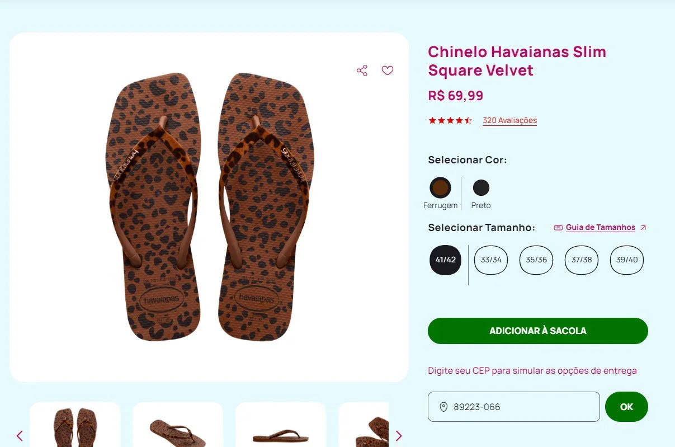Select the Preto color option

[480, 187]
